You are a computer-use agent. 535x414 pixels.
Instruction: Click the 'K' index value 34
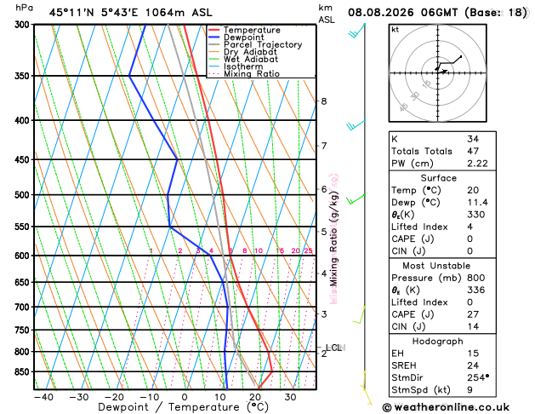(x=473, y=139)
